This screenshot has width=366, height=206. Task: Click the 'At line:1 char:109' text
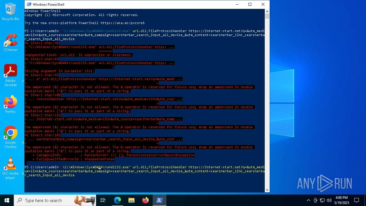pos(43,95)
